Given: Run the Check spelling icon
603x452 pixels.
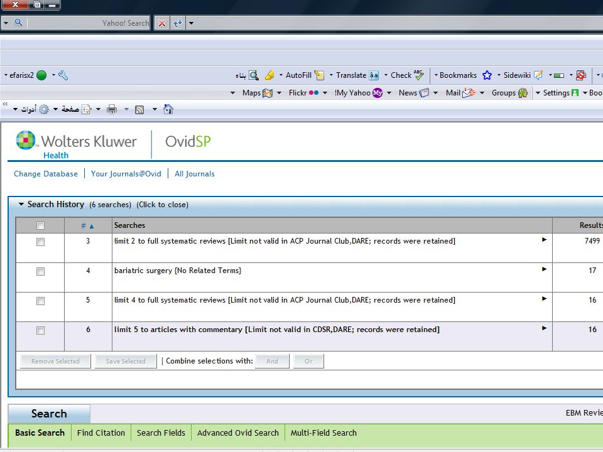Looking at the screenshot, I should pyautogui.click(x=419, y=75).
